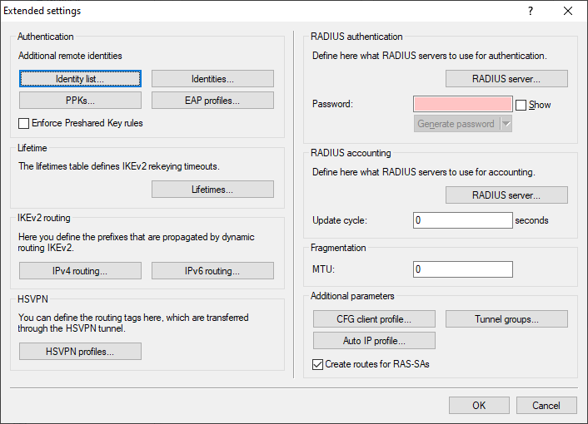Configure IPv4 routing prefixes
Image resolution: width=588 pixels, height=424 pixels.
click(80, 271)
